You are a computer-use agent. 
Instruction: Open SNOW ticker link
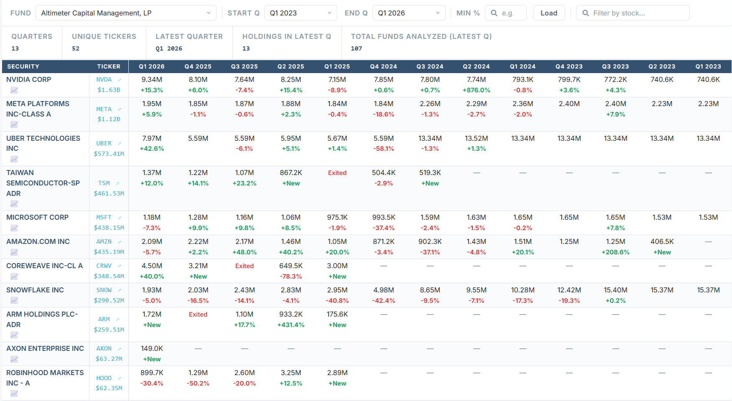(104, 290)
